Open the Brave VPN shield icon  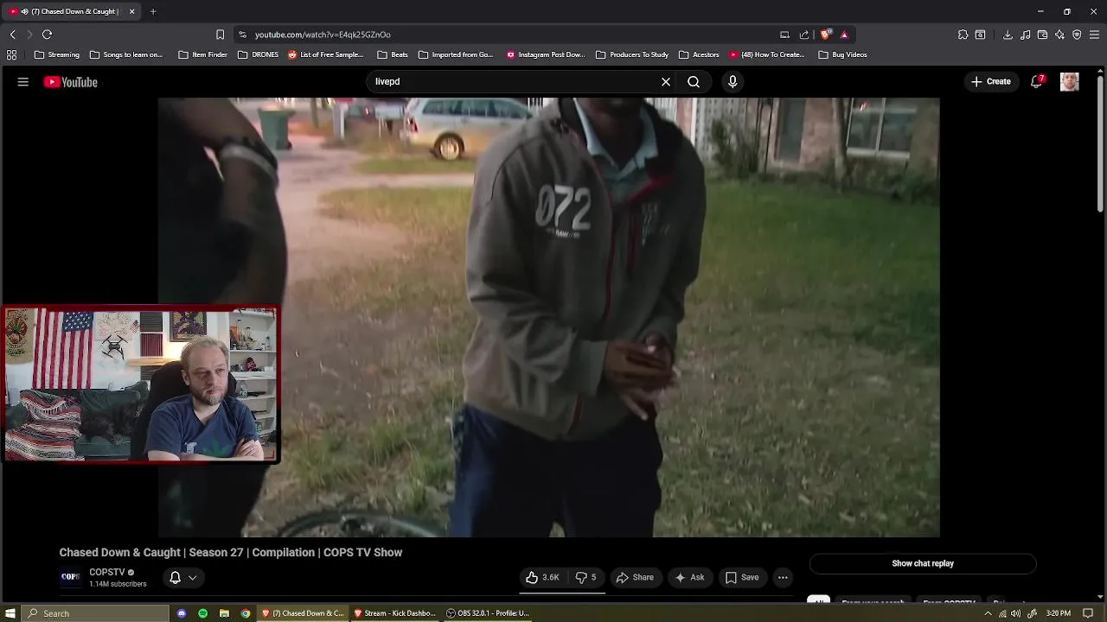coord(1077,35)
